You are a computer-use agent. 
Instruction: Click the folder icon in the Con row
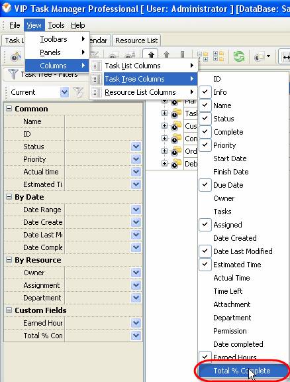(175, 139)
